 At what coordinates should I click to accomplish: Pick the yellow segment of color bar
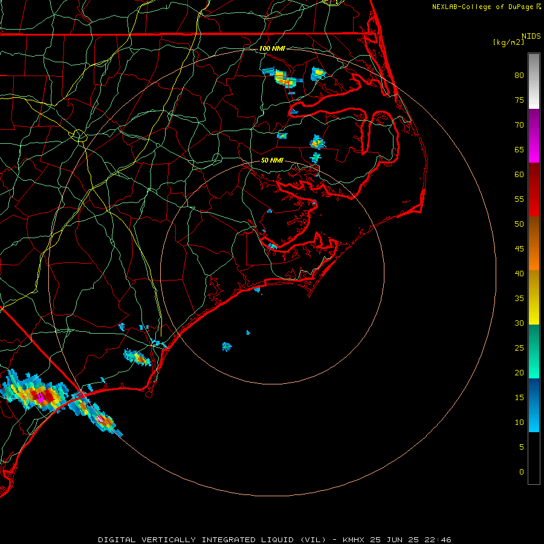pos(534,297)
